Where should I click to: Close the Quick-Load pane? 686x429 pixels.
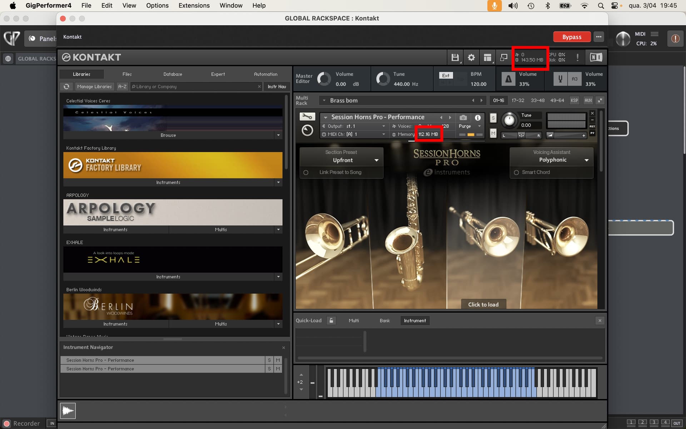point(600,321)
